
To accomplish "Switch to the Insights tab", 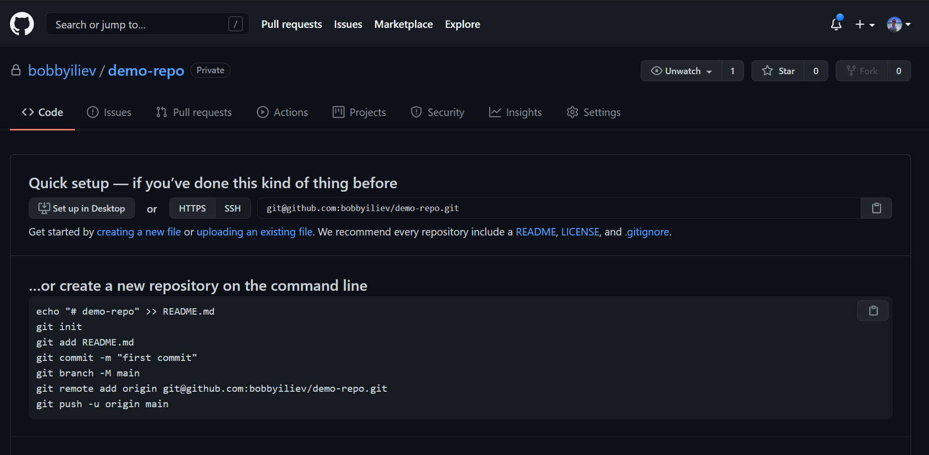I will tap(515, 113).
